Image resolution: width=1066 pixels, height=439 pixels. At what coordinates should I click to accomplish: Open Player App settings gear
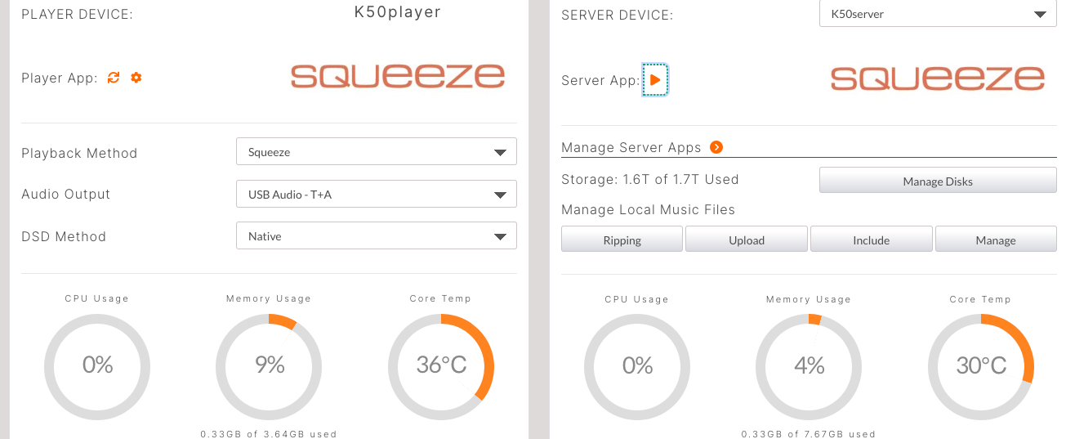136,78
